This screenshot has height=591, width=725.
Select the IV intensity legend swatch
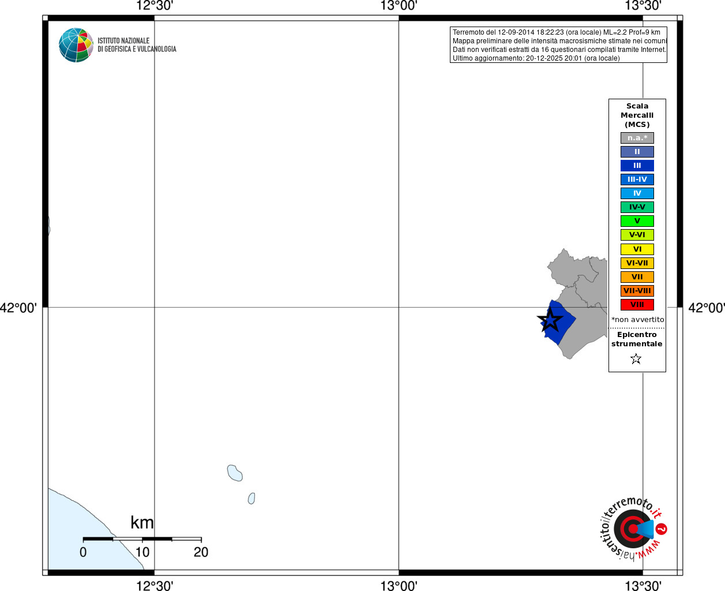pyautogui.click(x=637, y=193)
